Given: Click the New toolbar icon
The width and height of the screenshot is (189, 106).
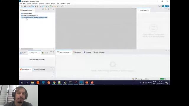Looking at the screenshot, I should pyautogui.click(x=21, y=6).
